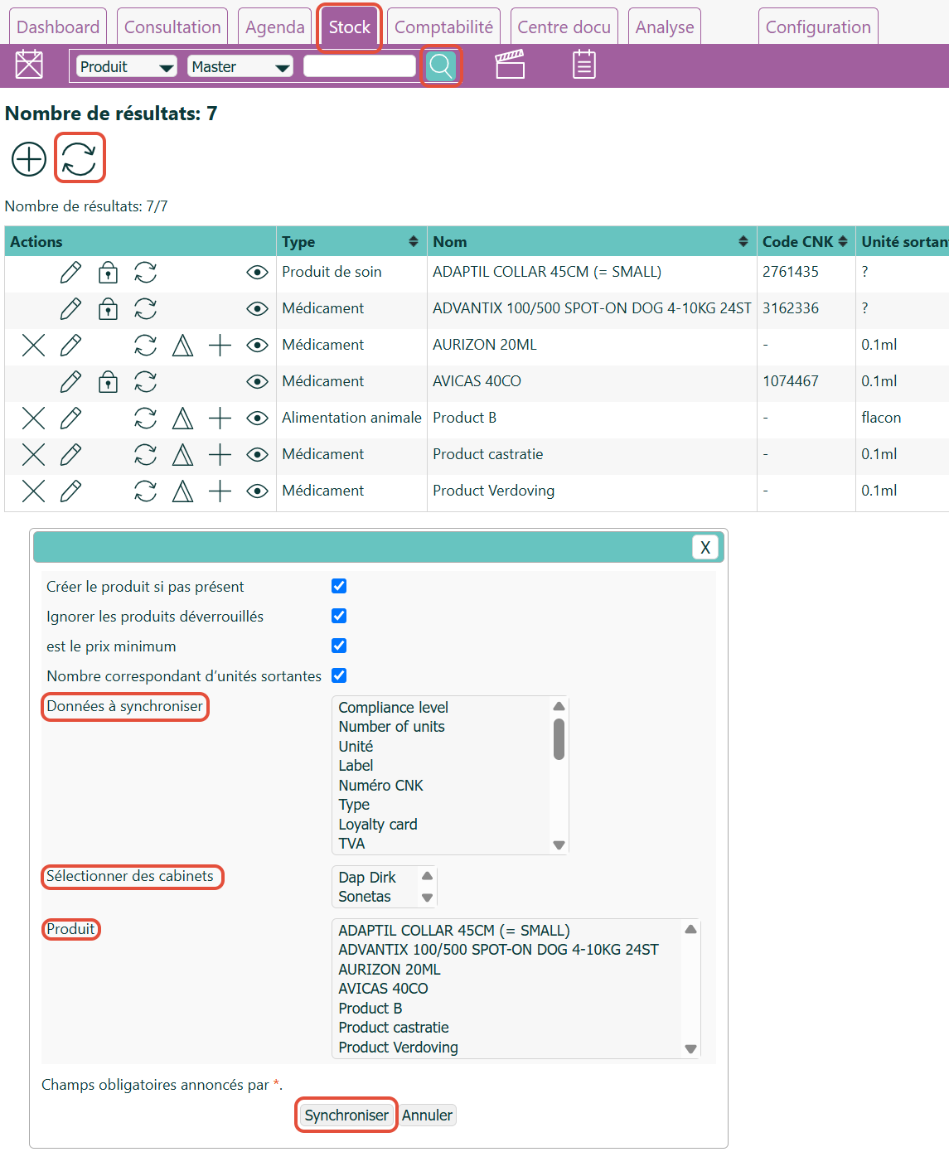Toggle 'Créer le produit si pas présent' checkbox
Screen dimensions: 949x1176
339,586
